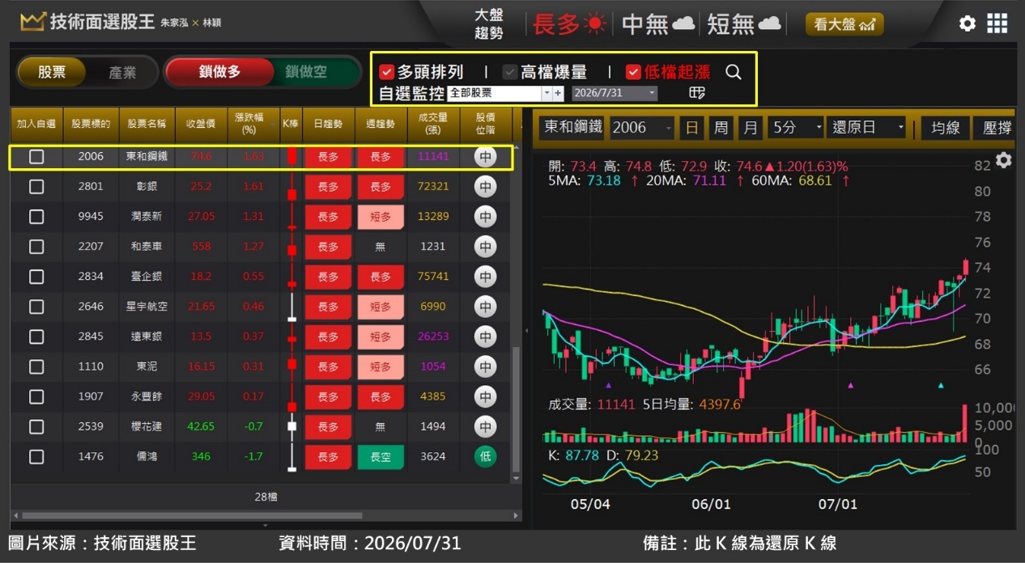Select 鎖做多 mode
The height and width of the screenshot is (563, 1025).
coord(219,72)
